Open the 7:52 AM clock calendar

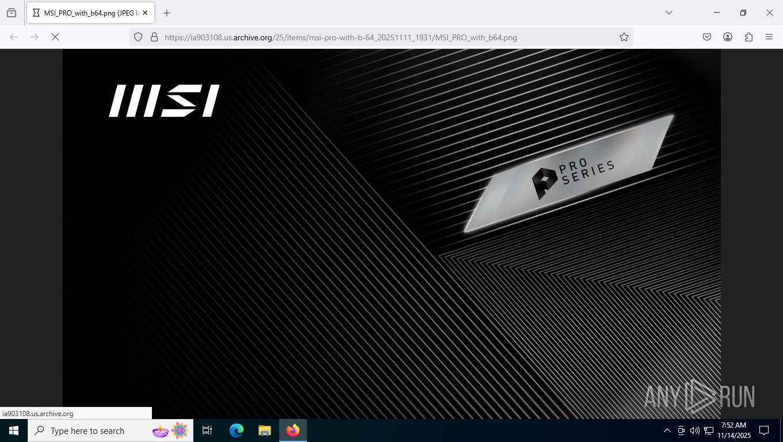click(x=734, y=430)
